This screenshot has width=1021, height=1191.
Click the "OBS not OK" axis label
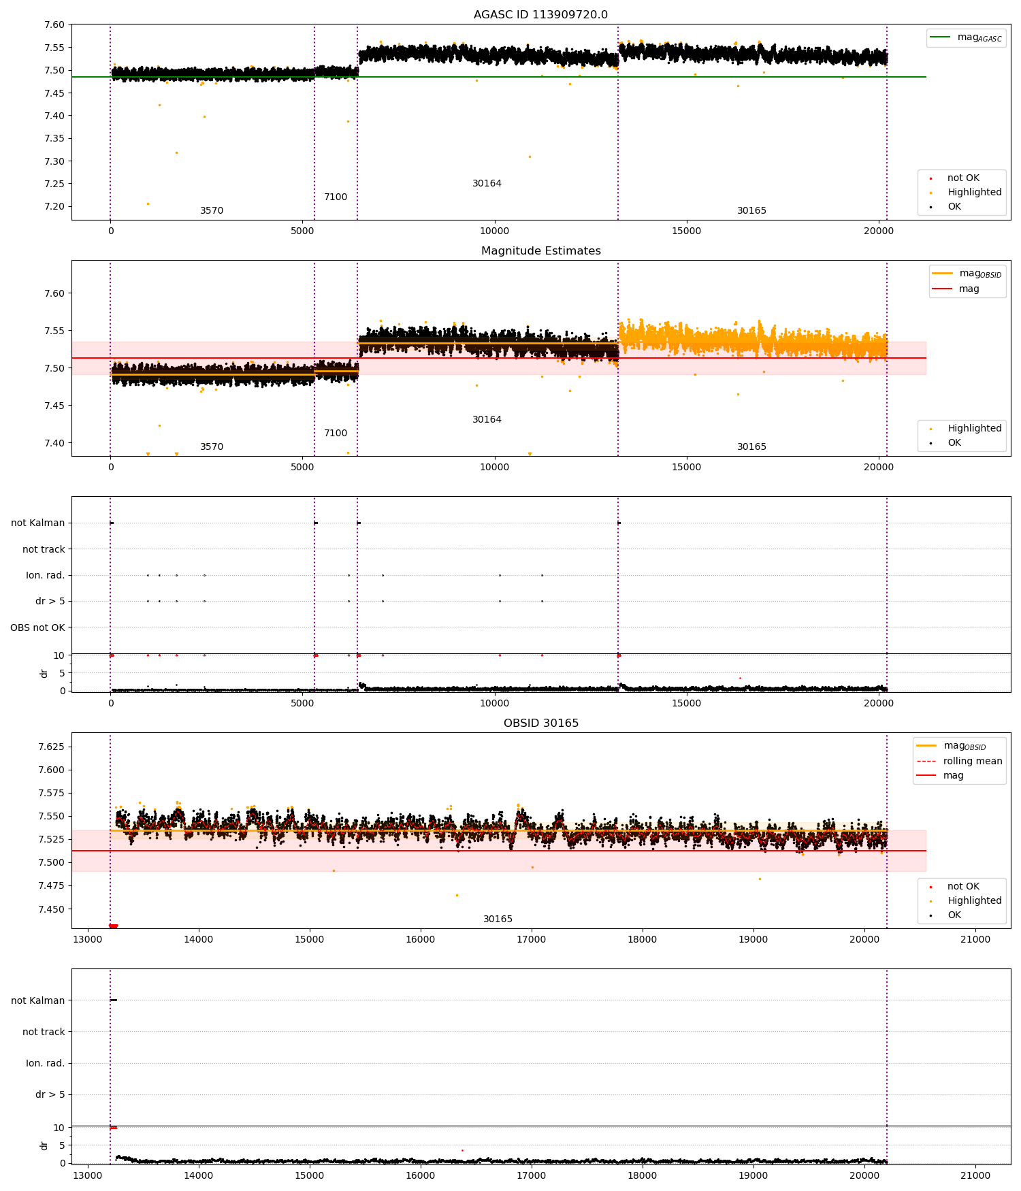[x=37, y=628]
